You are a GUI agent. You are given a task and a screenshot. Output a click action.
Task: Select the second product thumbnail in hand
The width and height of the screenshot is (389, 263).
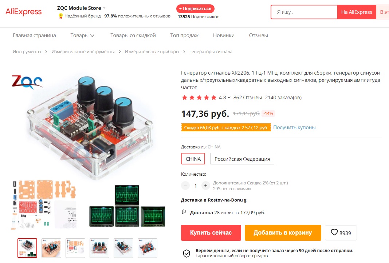[x=51, y=248]
